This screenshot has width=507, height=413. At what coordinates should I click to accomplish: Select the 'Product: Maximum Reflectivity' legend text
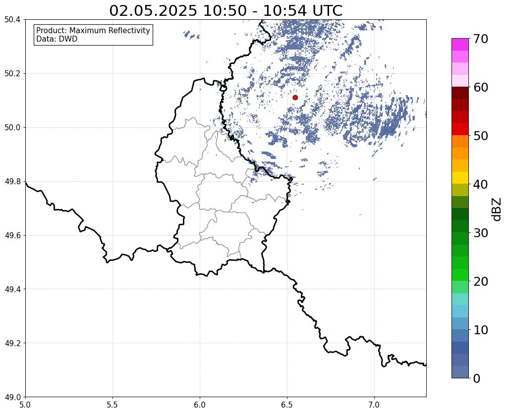click(93, 30)
